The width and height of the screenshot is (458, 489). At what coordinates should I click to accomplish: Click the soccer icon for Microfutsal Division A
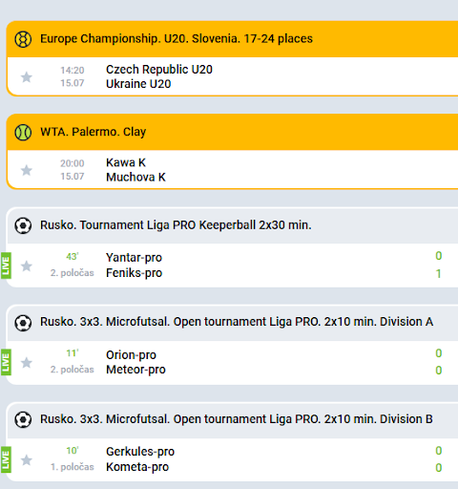(x=23, y=323)
